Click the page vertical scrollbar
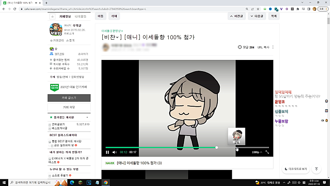Viewport: 330px width, 186px height. (x=328, y=21)
